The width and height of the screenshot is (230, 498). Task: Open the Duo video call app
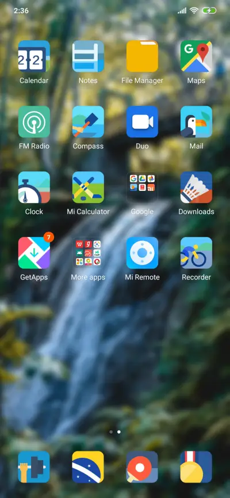click(142, 122)
